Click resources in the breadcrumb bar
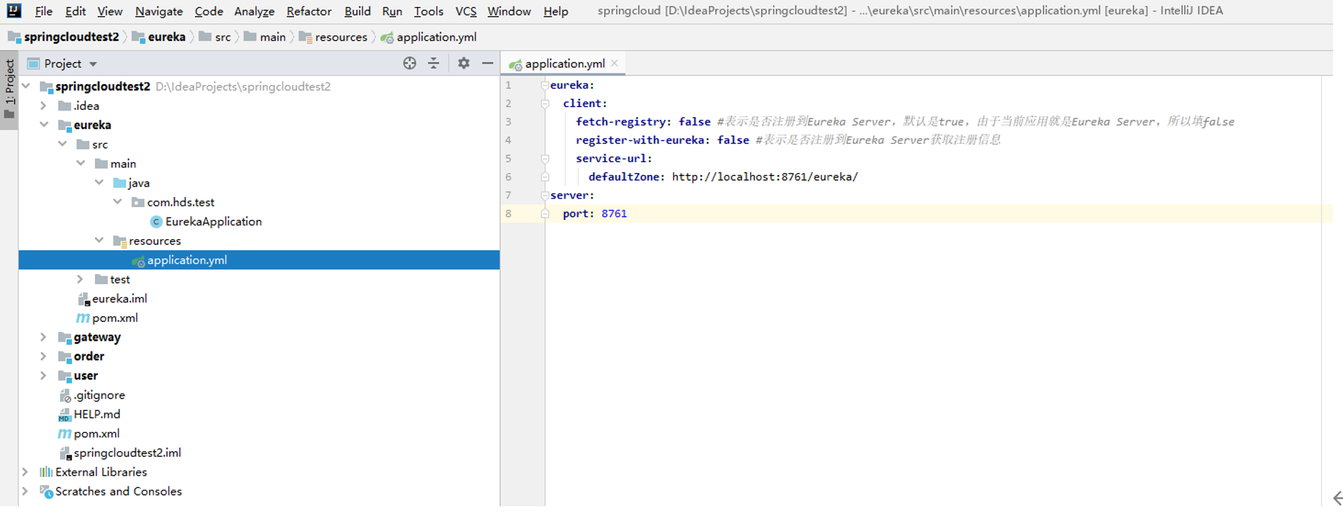 (x=333, y=37)
